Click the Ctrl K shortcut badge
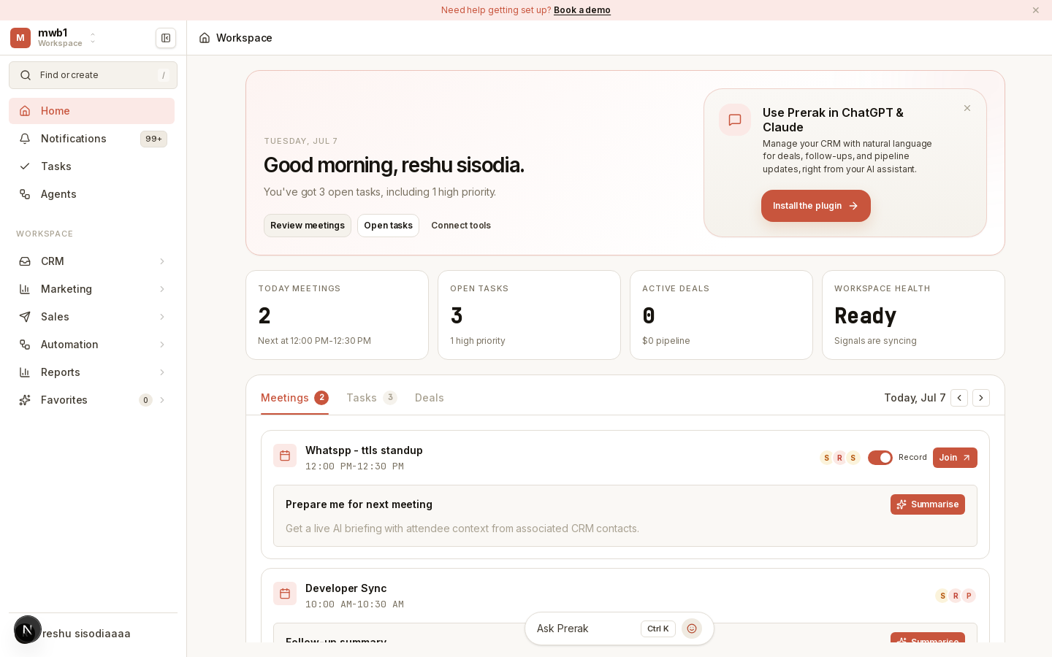 (x=658, y=629)
